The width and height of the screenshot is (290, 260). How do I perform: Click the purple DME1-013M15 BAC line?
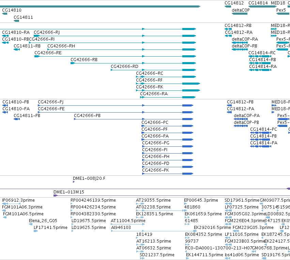172,196
